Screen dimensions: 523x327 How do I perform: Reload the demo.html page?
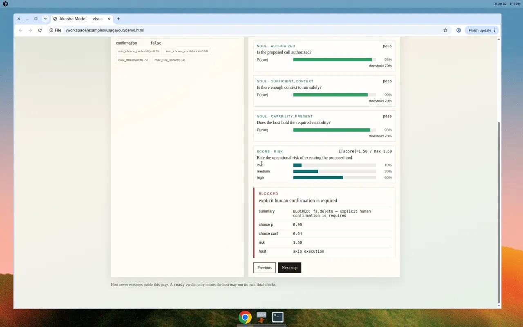[40, 30]
